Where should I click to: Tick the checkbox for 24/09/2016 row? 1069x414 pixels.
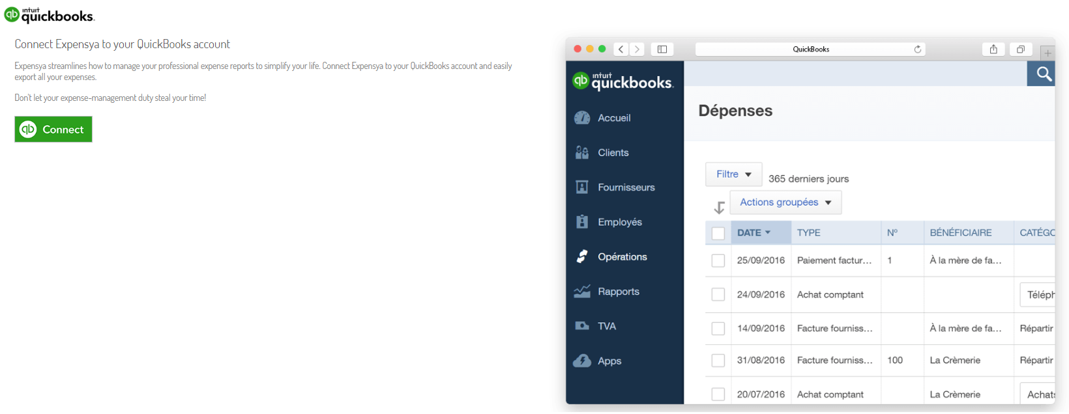point(718,295)
